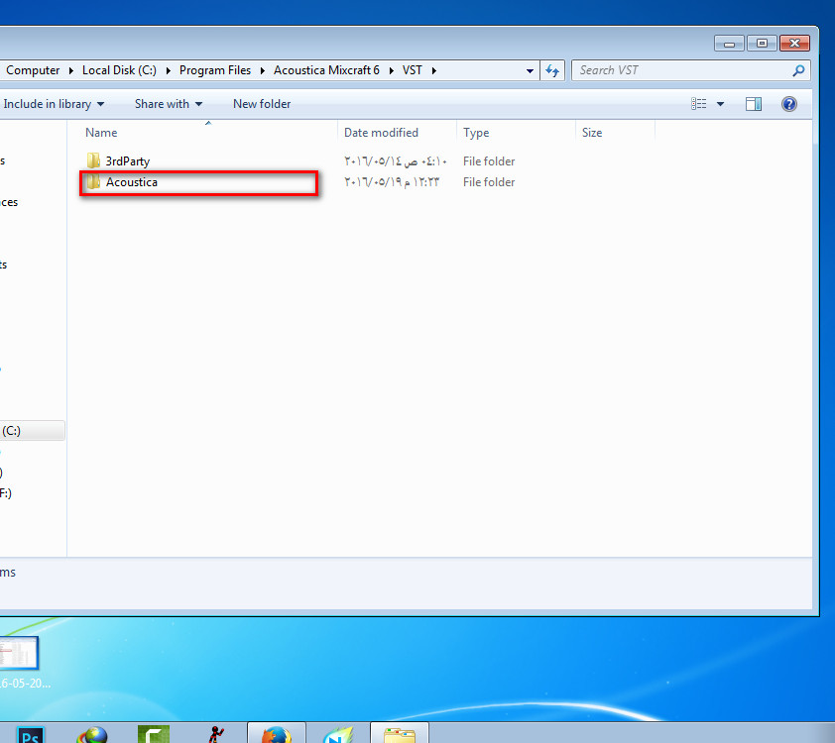
Task: Go to Computer in breadcrumb
Action: tap(33, 70)
